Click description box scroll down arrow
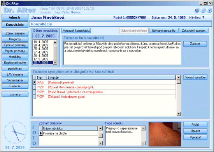Image resolution: width=214 pixels, height=152 pixels. point(143,143)
